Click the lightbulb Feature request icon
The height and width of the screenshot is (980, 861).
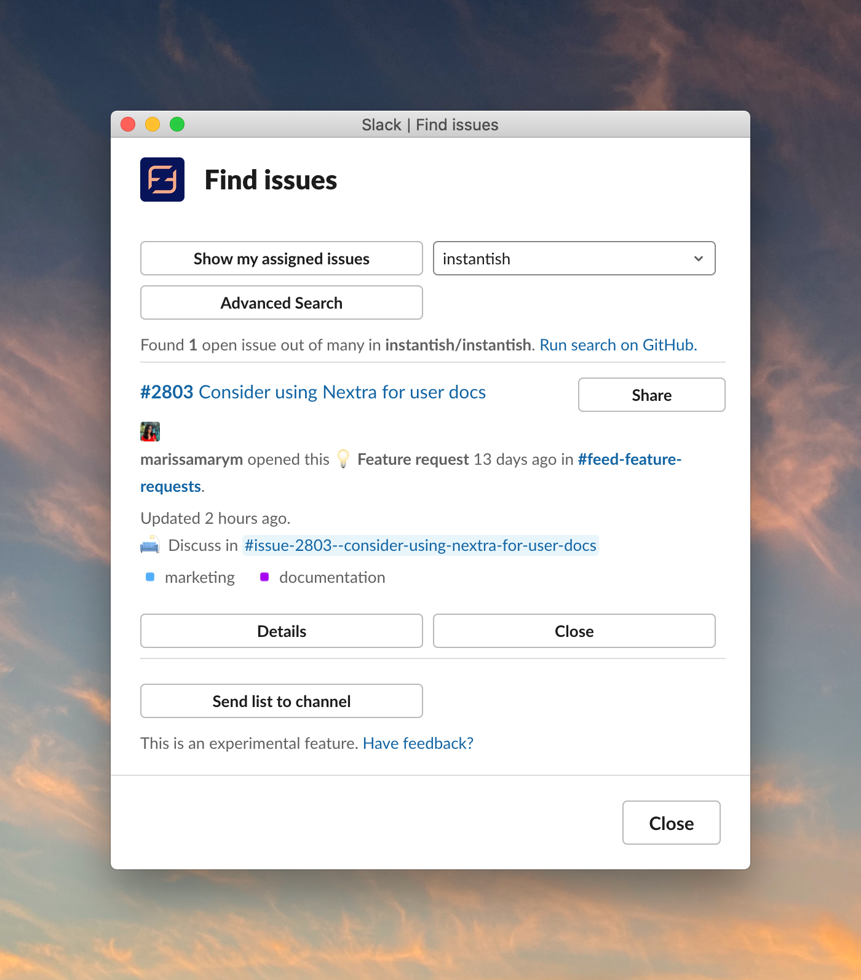point(343,459)
